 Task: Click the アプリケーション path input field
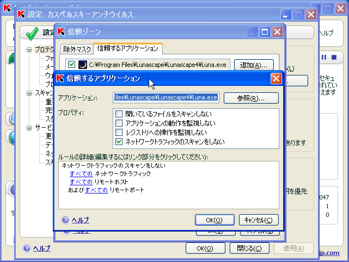166,98
